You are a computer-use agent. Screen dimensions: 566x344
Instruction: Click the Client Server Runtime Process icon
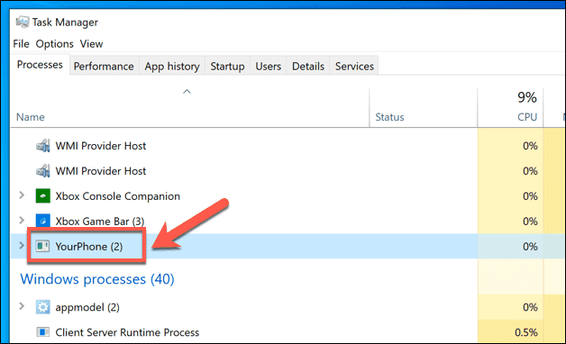pyautogui.click(x=43, y=331)
